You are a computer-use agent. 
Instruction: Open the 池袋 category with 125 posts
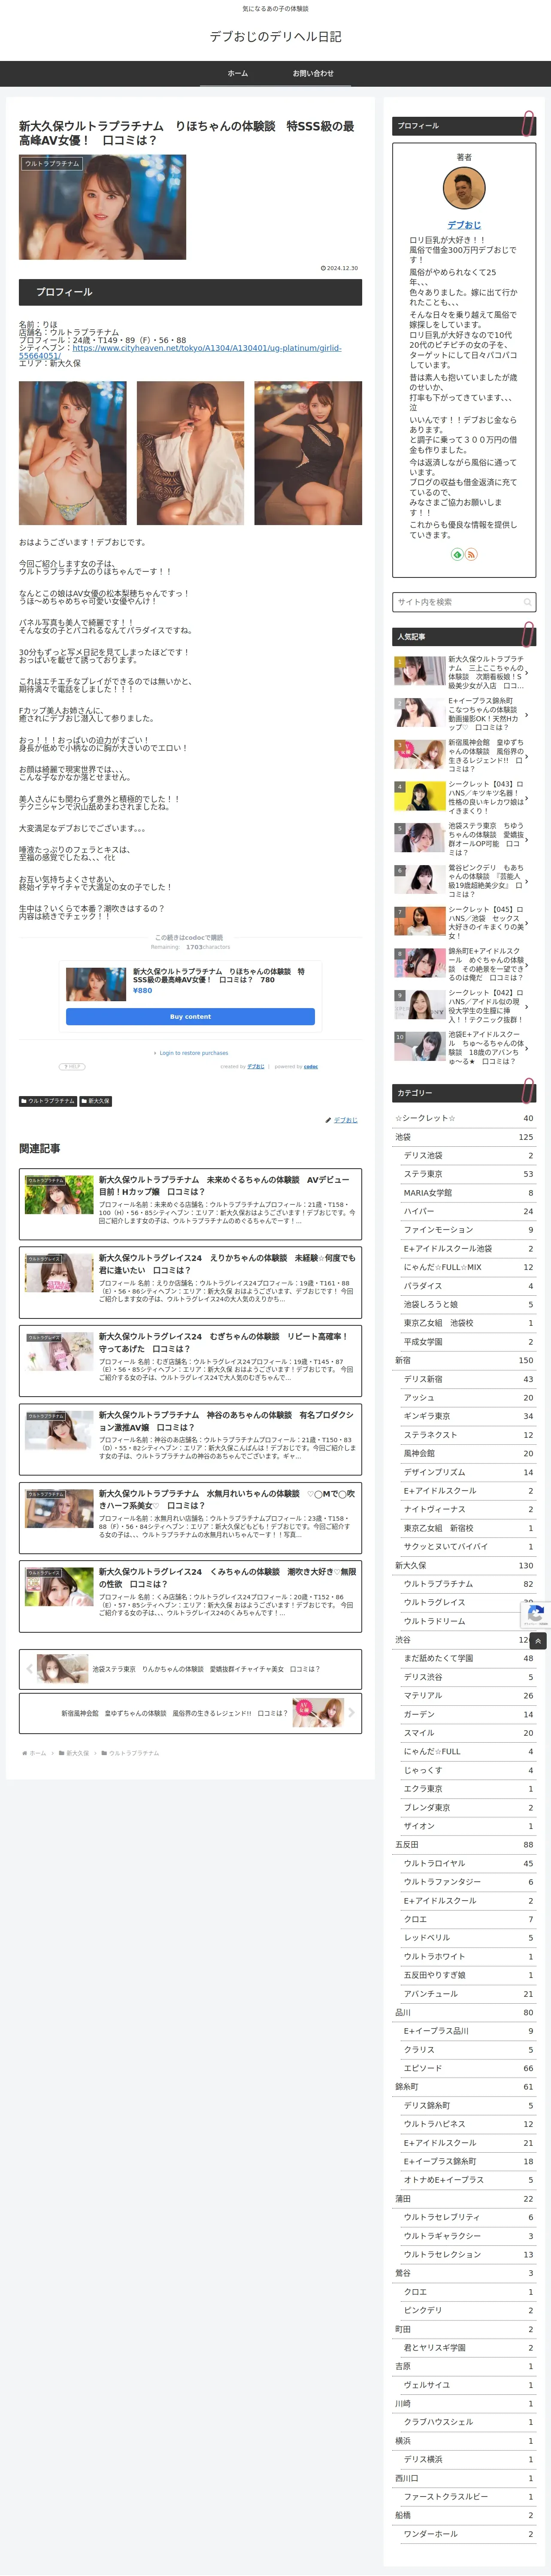tap(464, 1137)
